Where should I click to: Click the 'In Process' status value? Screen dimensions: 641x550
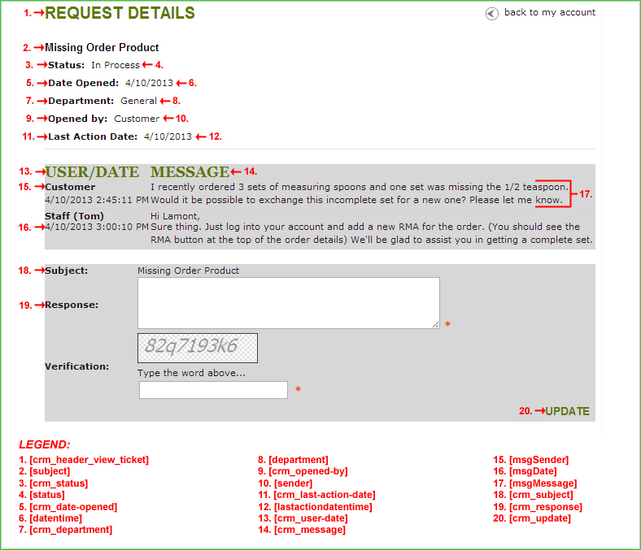click(116, 65)
